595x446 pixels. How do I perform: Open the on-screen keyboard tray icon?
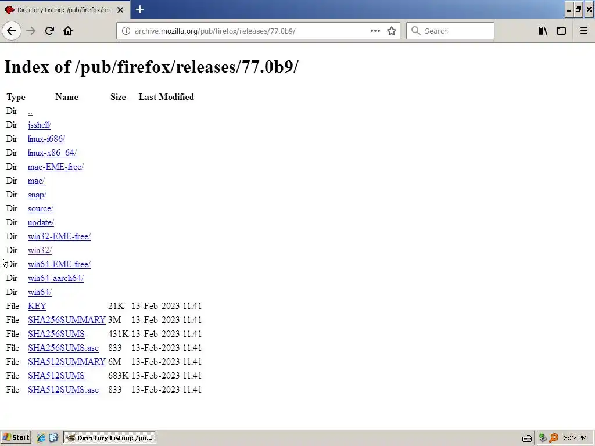point(526,438)
